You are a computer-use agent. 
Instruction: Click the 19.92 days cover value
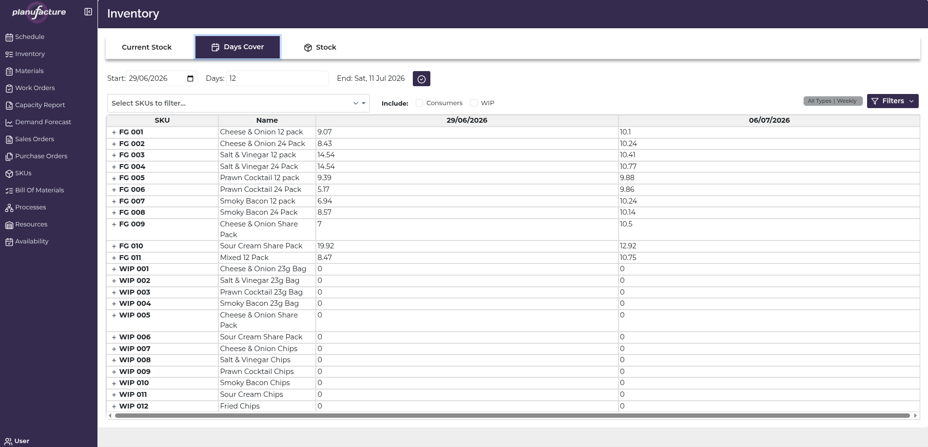tap(326, 246)
